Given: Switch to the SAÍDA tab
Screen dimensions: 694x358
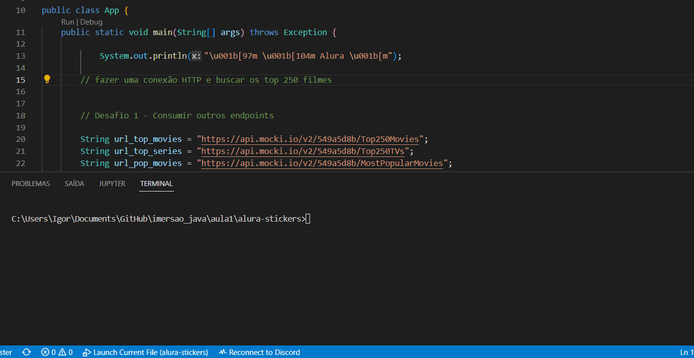Looking at the screenshot, I should [x=74, y=183].
